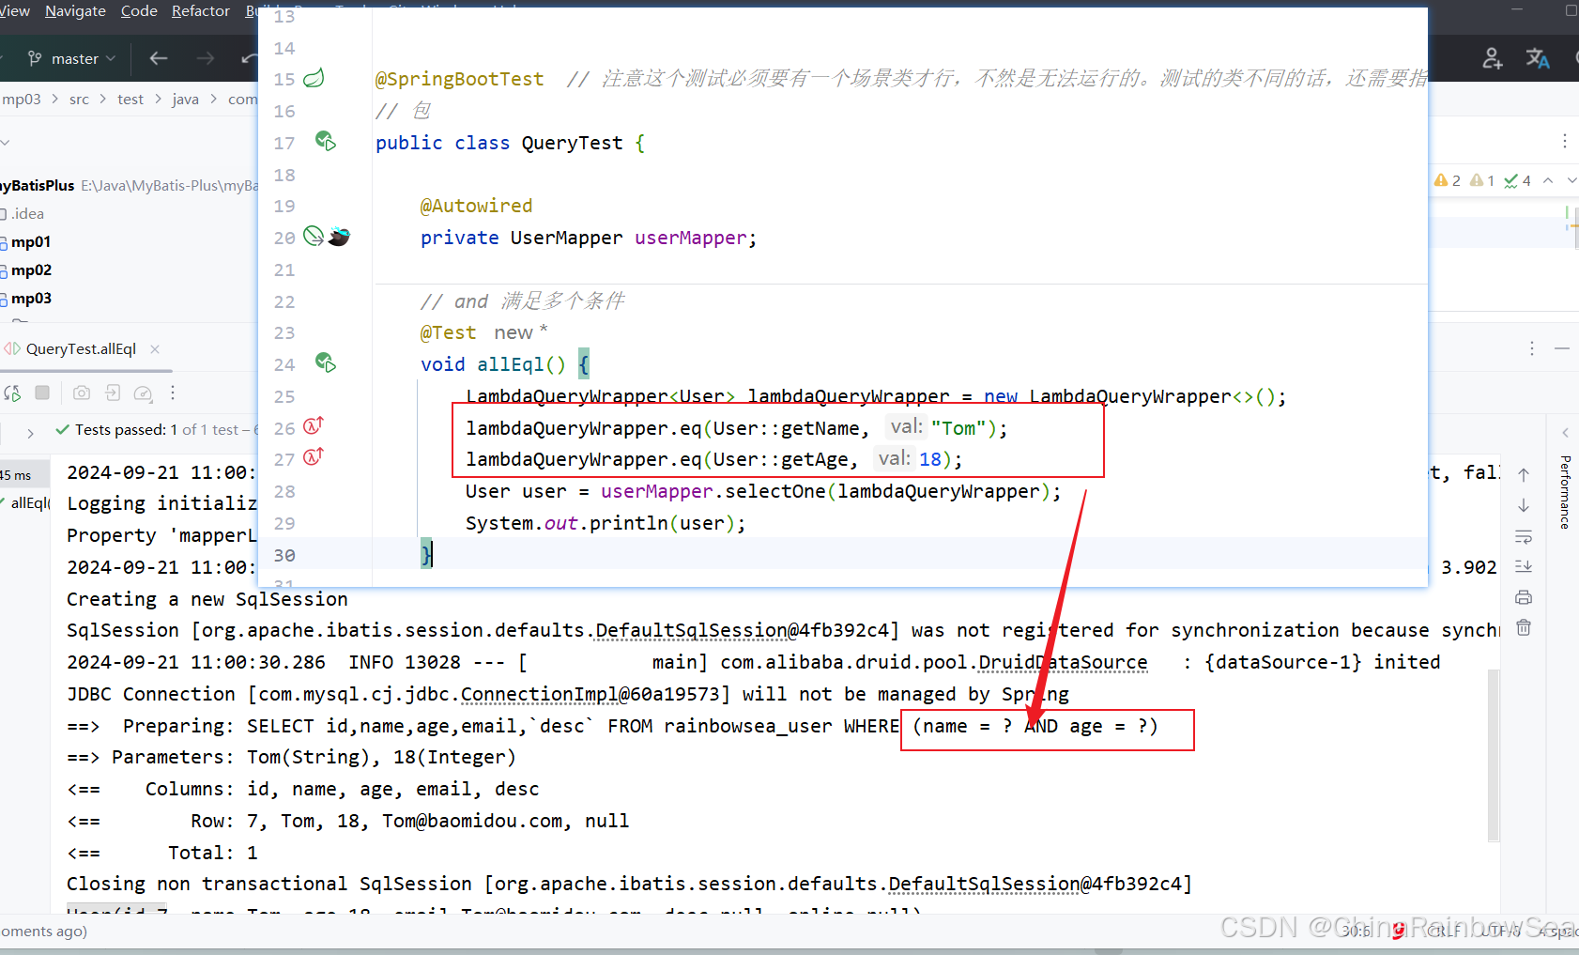Click the Stop process square icon
Screen dimensions: 1579x955
42,393
